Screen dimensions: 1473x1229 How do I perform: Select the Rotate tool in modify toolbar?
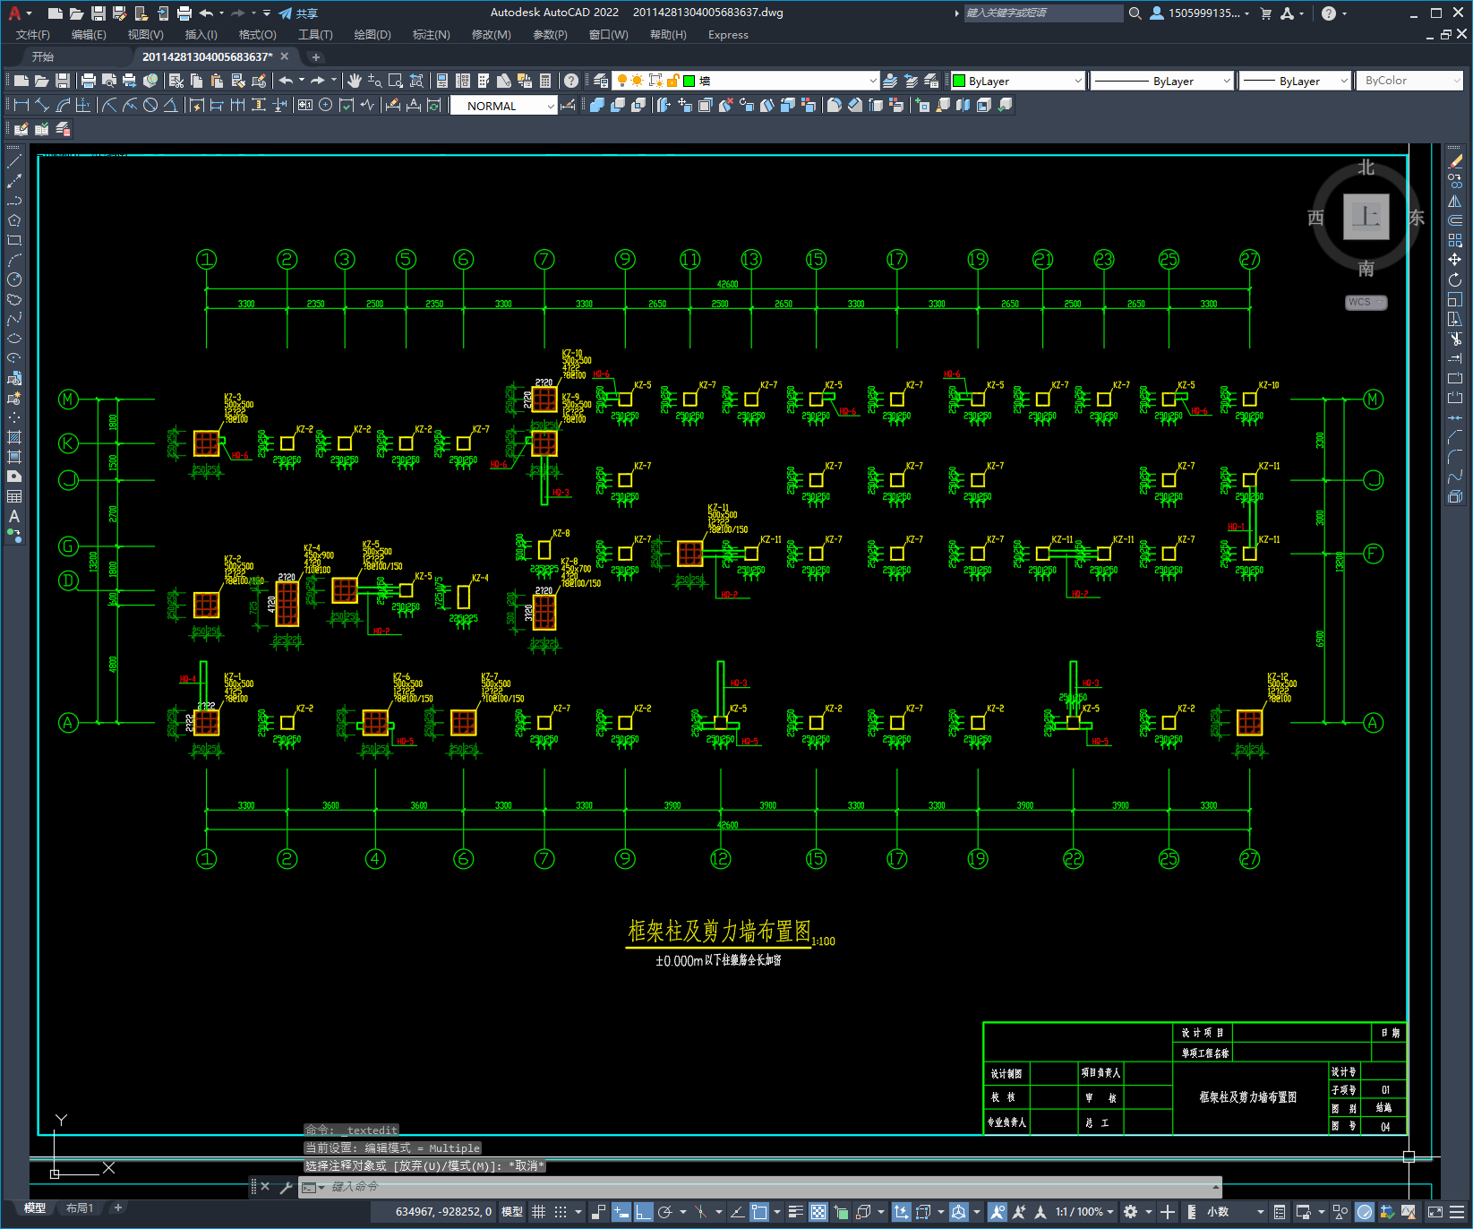(1455, 279)
